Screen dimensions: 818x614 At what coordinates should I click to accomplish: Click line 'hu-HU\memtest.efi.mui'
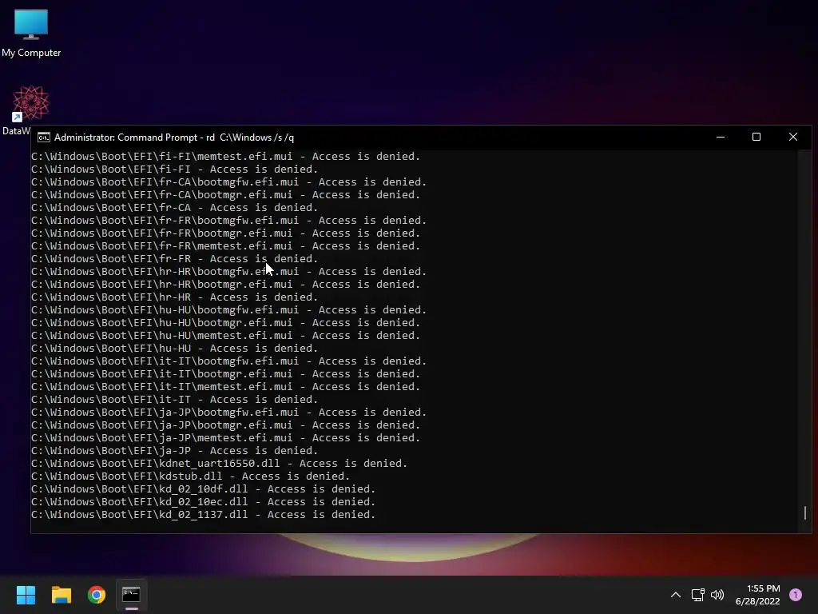tap(226, 336)
